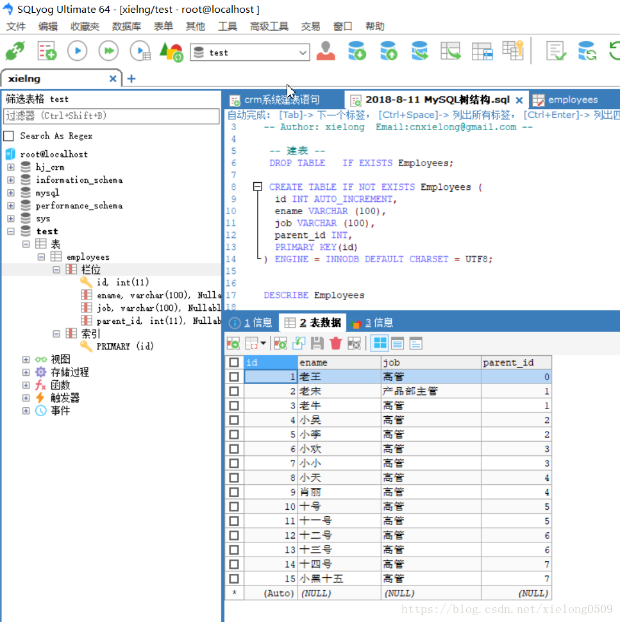Viewport: 620px width, 622px height.
Task: Click the database refresh sync icon
Action: [x=587, y=51]
